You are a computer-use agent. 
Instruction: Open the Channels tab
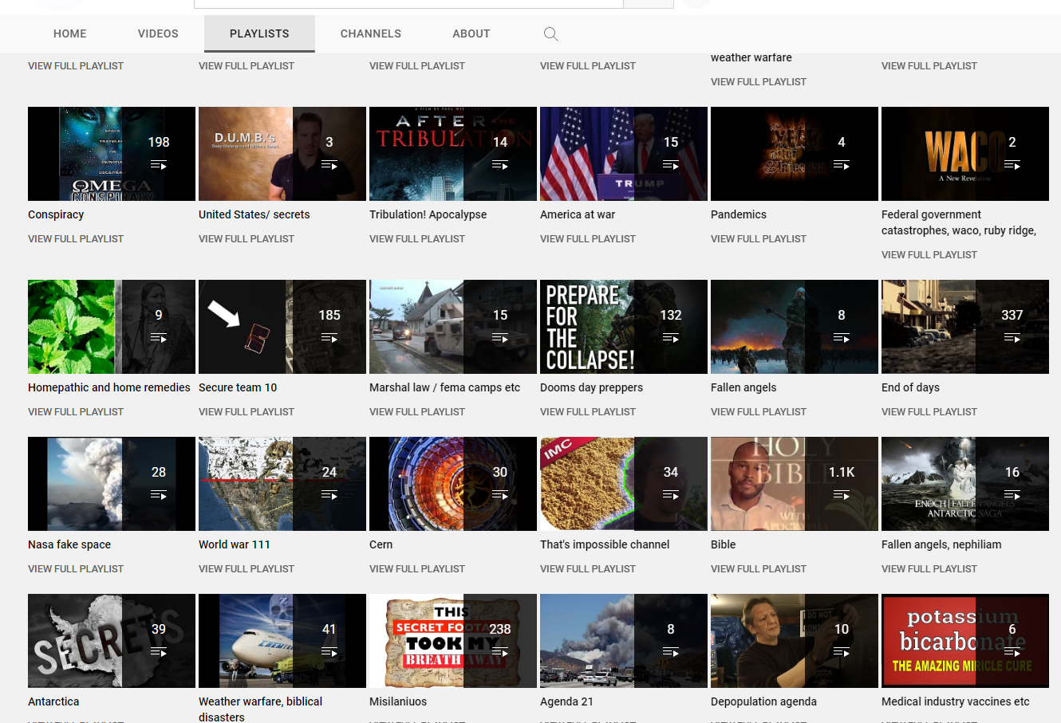coord(370,33)
